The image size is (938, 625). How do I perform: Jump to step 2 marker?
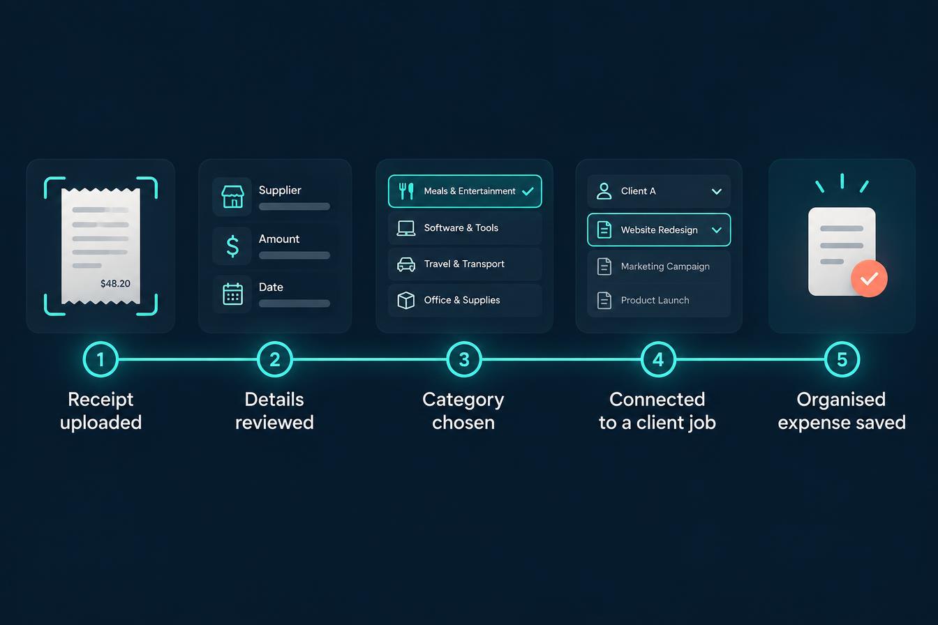275,359
